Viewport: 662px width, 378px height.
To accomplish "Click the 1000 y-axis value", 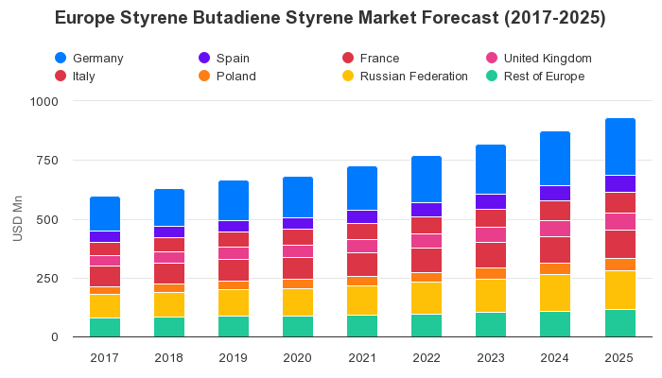I will (x=44, y=102).
